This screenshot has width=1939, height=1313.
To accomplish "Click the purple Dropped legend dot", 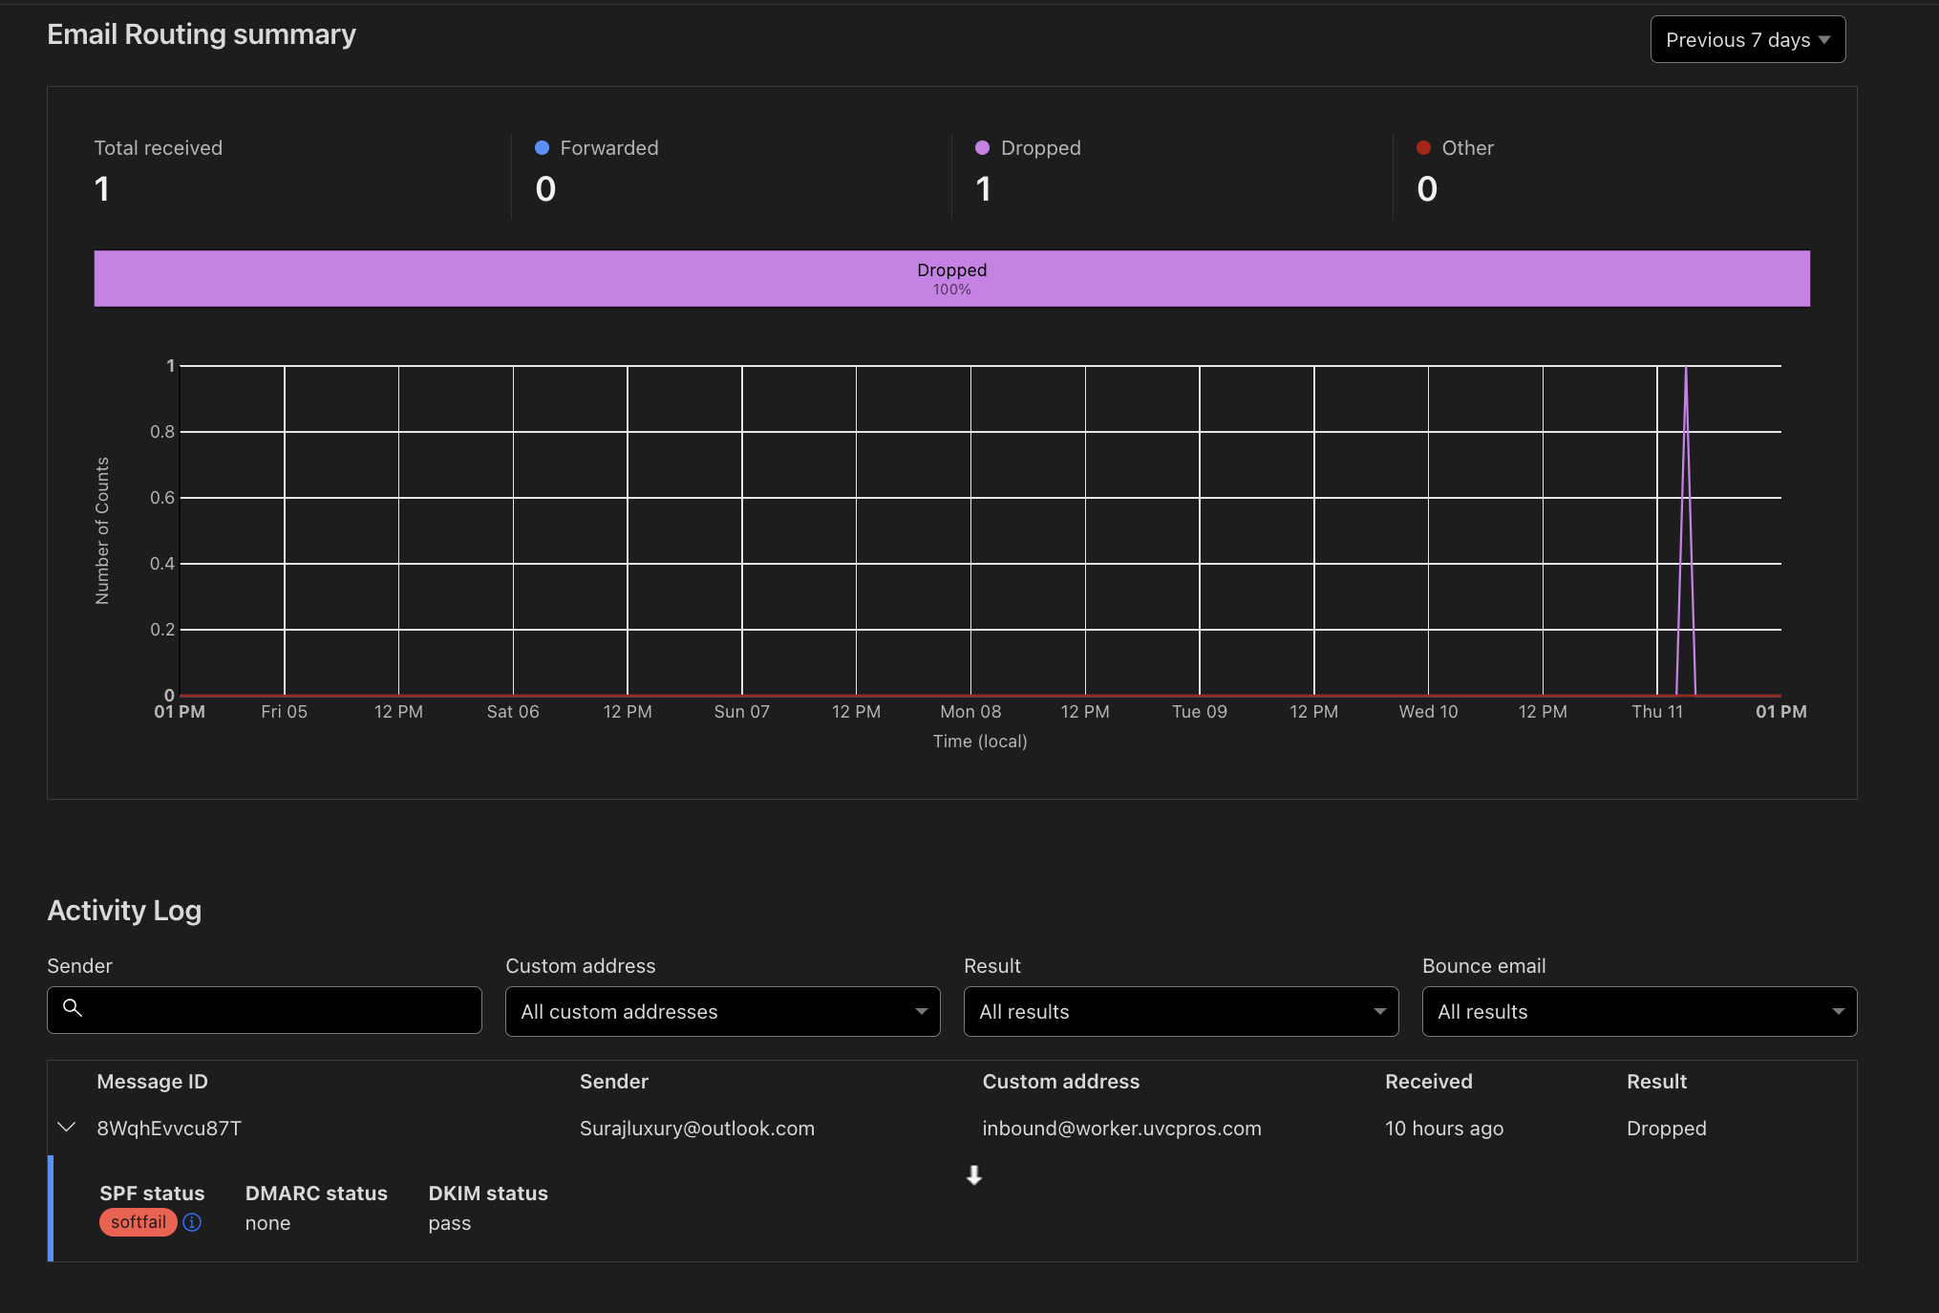I will pos(982,148).
